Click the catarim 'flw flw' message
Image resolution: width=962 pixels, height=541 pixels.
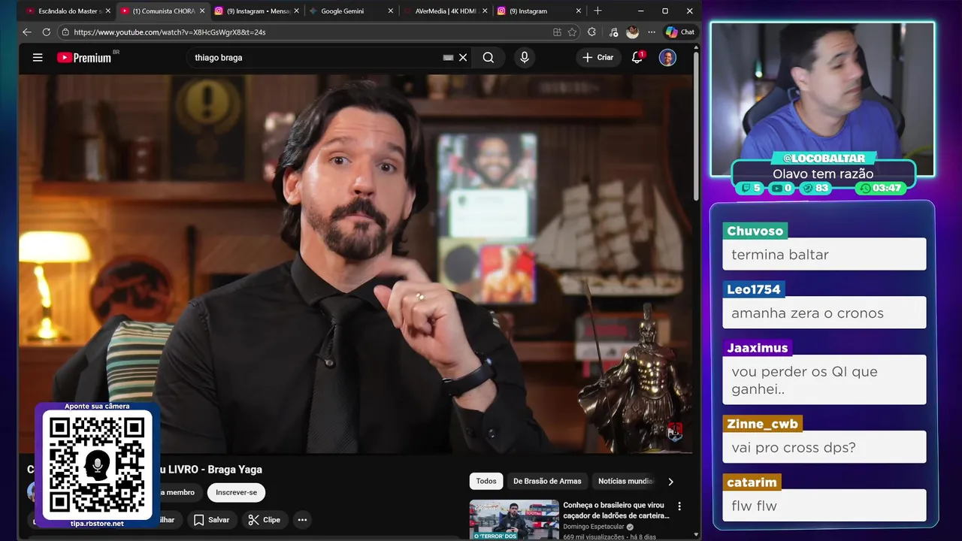tap(824, 506)
